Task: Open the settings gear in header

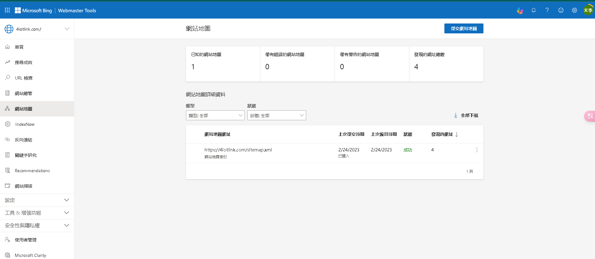Action: 574,10
